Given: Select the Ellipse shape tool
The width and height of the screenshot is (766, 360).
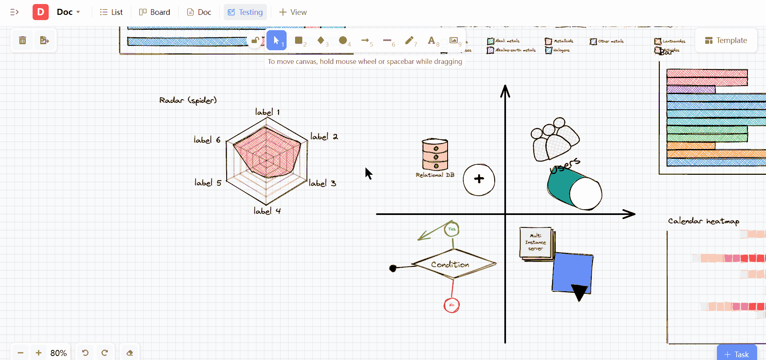Looking at the screenshot, I should [x=343, y=40].
